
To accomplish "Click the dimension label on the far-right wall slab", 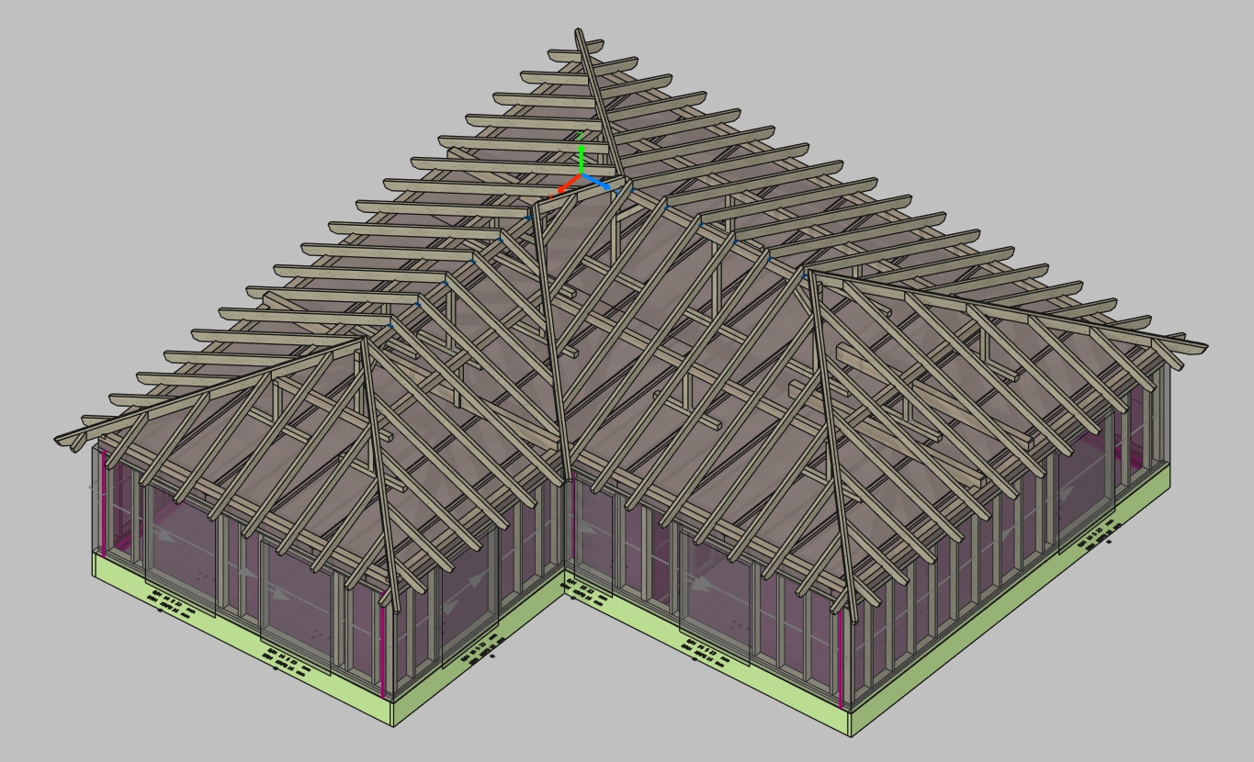I will pos(1098,535).
